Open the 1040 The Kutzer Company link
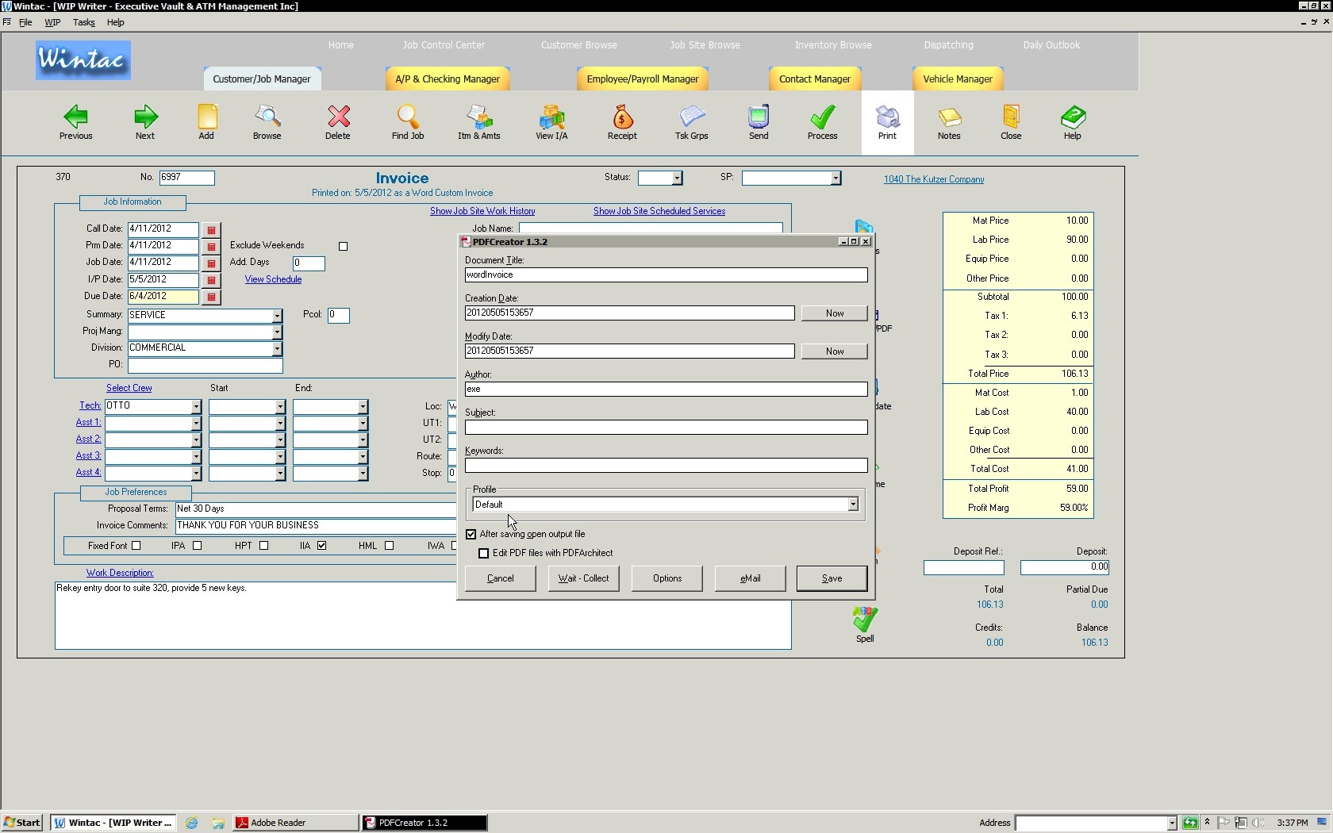 [934, 179]
